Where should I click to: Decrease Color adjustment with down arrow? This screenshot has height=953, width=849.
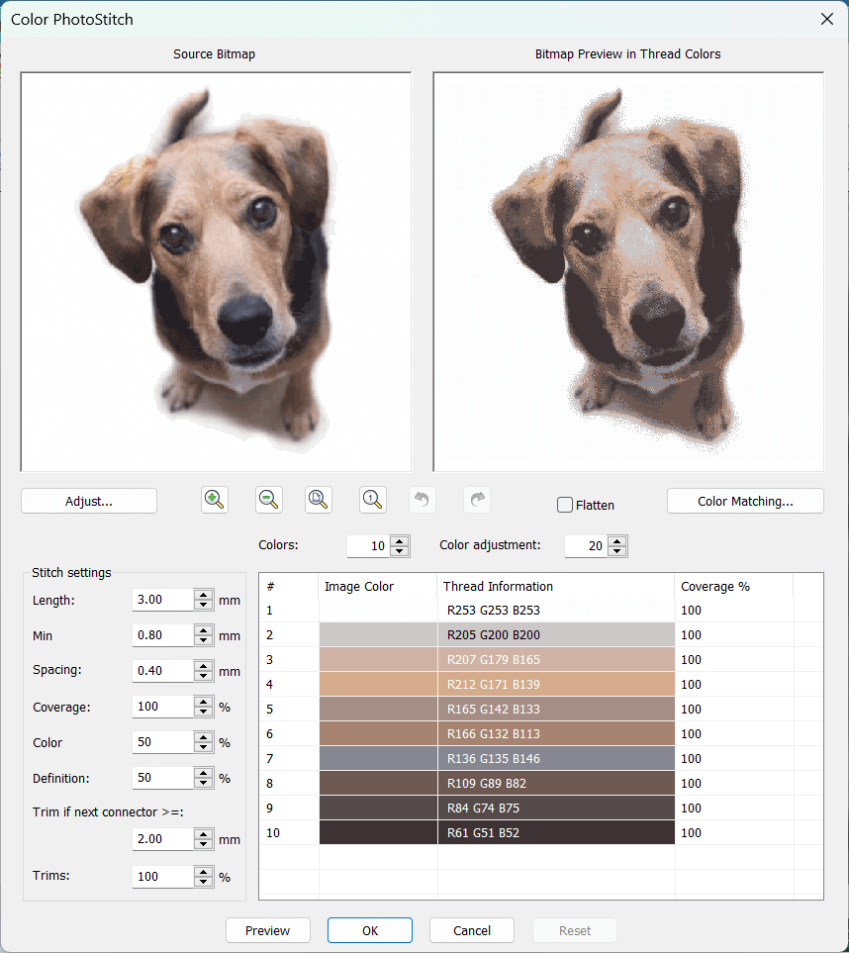tap(617, 551)
